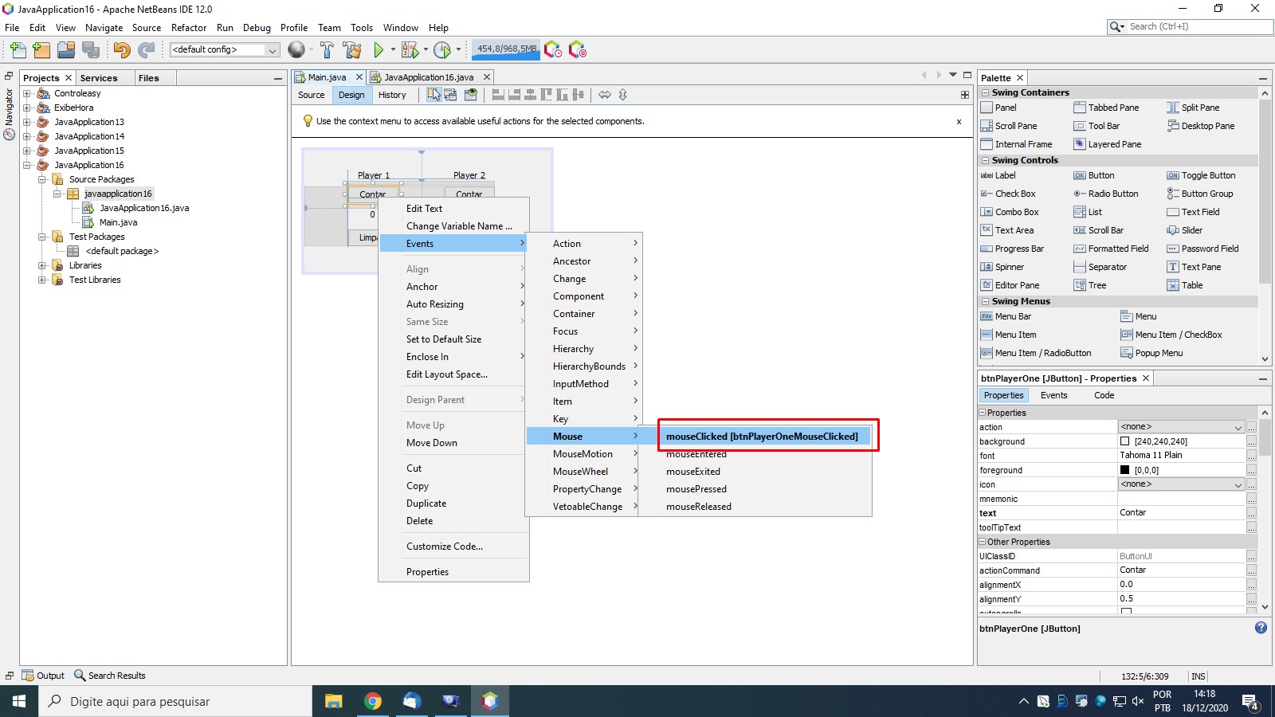Image resolution: width=1275 pixels, height=717 pixels.
Task: Click the New Project toolbar icon
Action: pyautogui.click(x=41, y=50)
